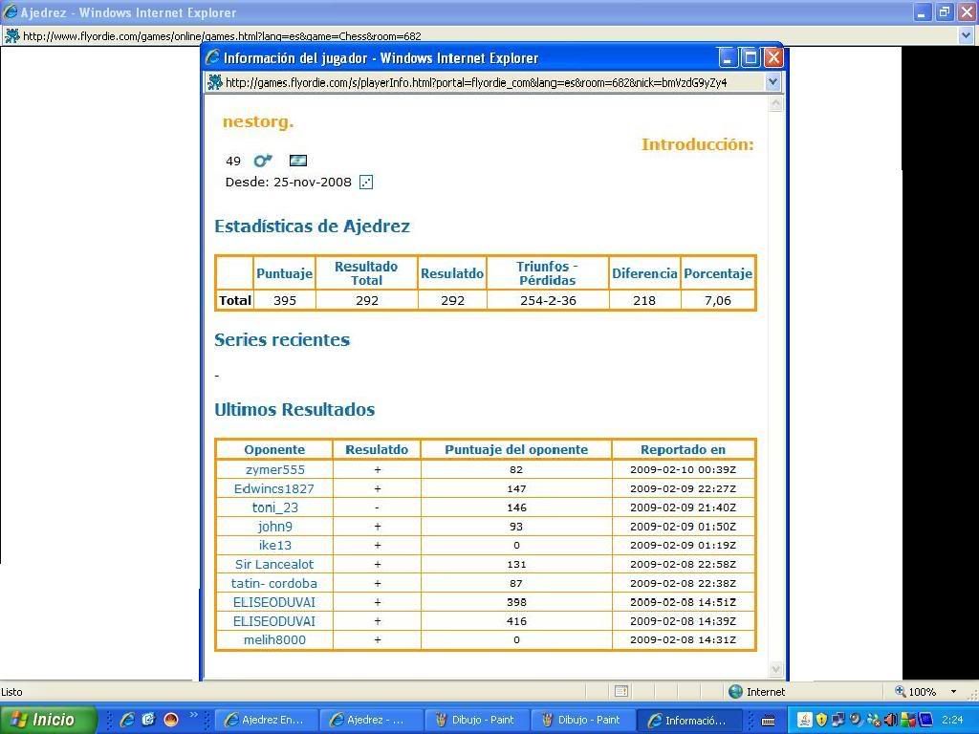Click the yellow security shield tray icon
Viewport: 979px width, 734px height.
pyautogui.click(x=820, y=720)
